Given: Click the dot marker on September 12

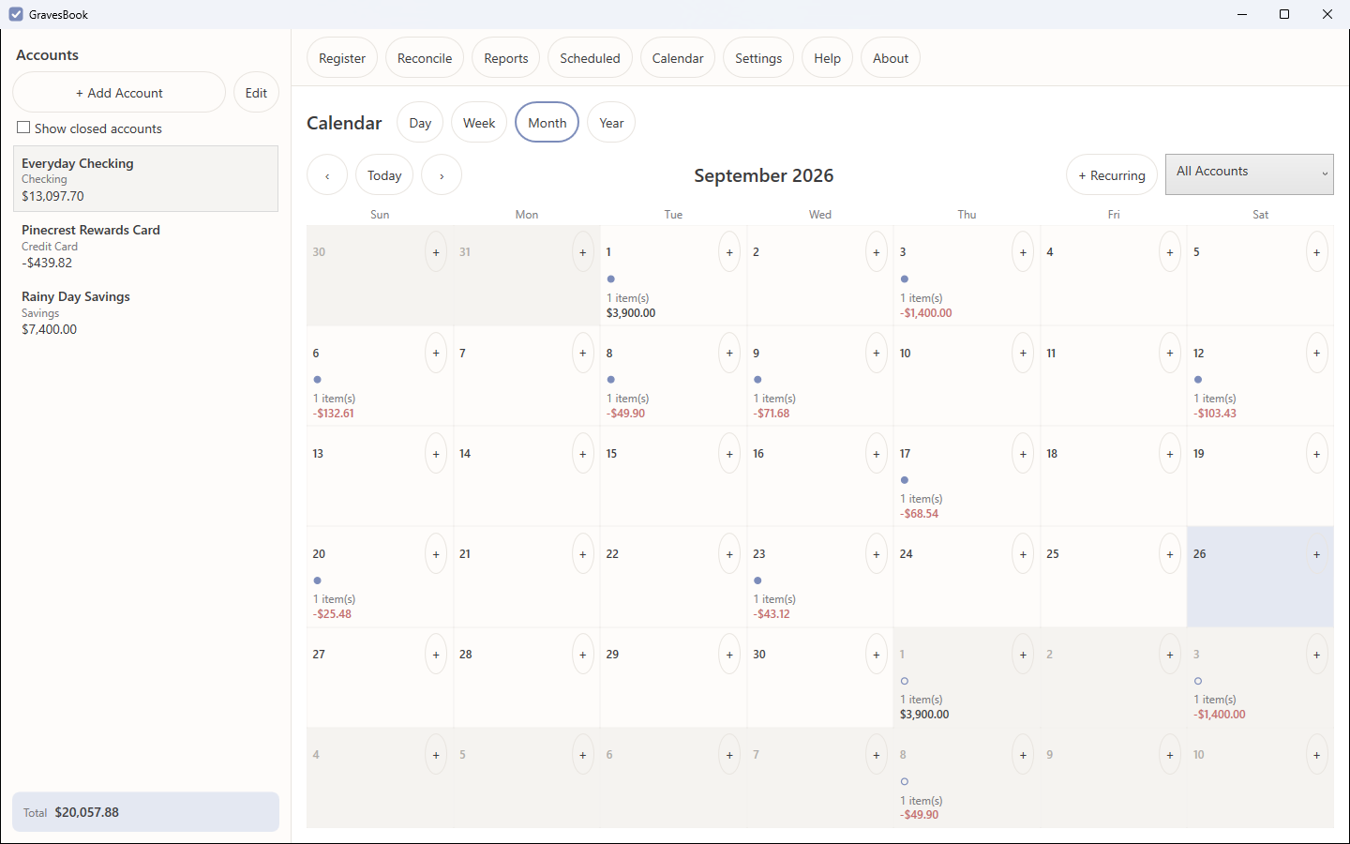Looking at the screenshot, I should (x=1198, y=380).
